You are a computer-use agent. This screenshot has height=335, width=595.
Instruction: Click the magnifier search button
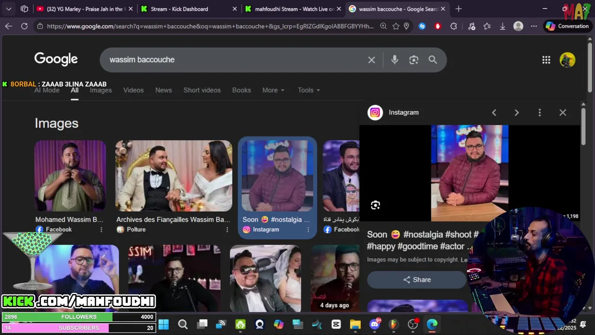433,60
